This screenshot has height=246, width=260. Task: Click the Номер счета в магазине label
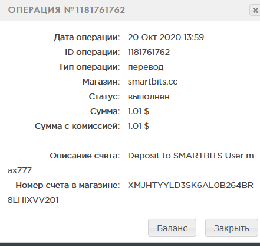68,185
